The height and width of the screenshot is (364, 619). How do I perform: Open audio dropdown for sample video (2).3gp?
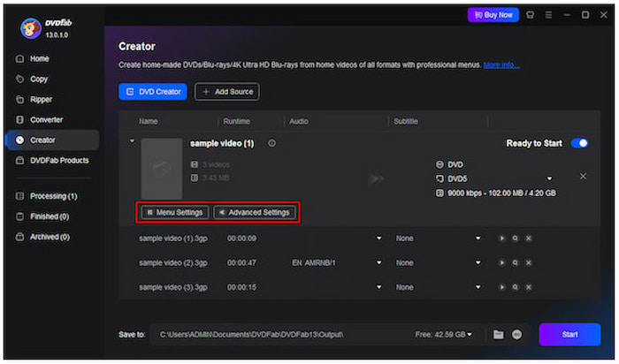379,262
